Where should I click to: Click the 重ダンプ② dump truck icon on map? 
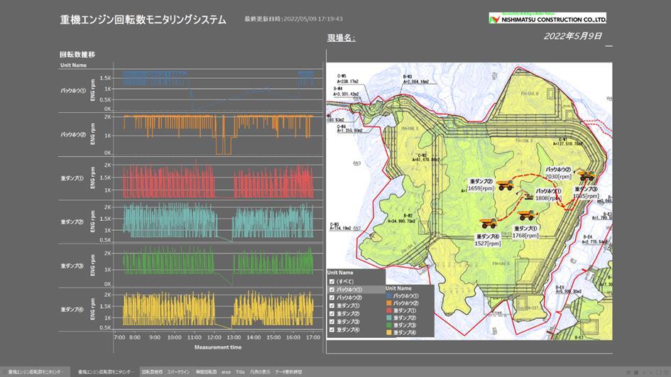click(505, 185)
